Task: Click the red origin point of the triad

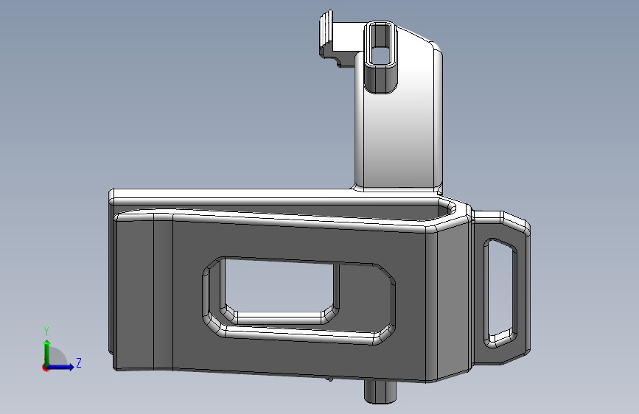Action: coord(45,368)
